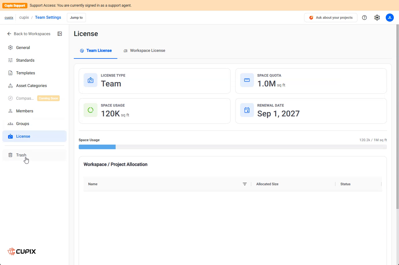Viewport: 399px width, 265px height.
Task: Open Templates settings
Action: click(34, 73)
